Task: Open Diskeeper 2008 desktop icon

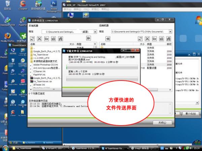Action: tap(7, 19)
